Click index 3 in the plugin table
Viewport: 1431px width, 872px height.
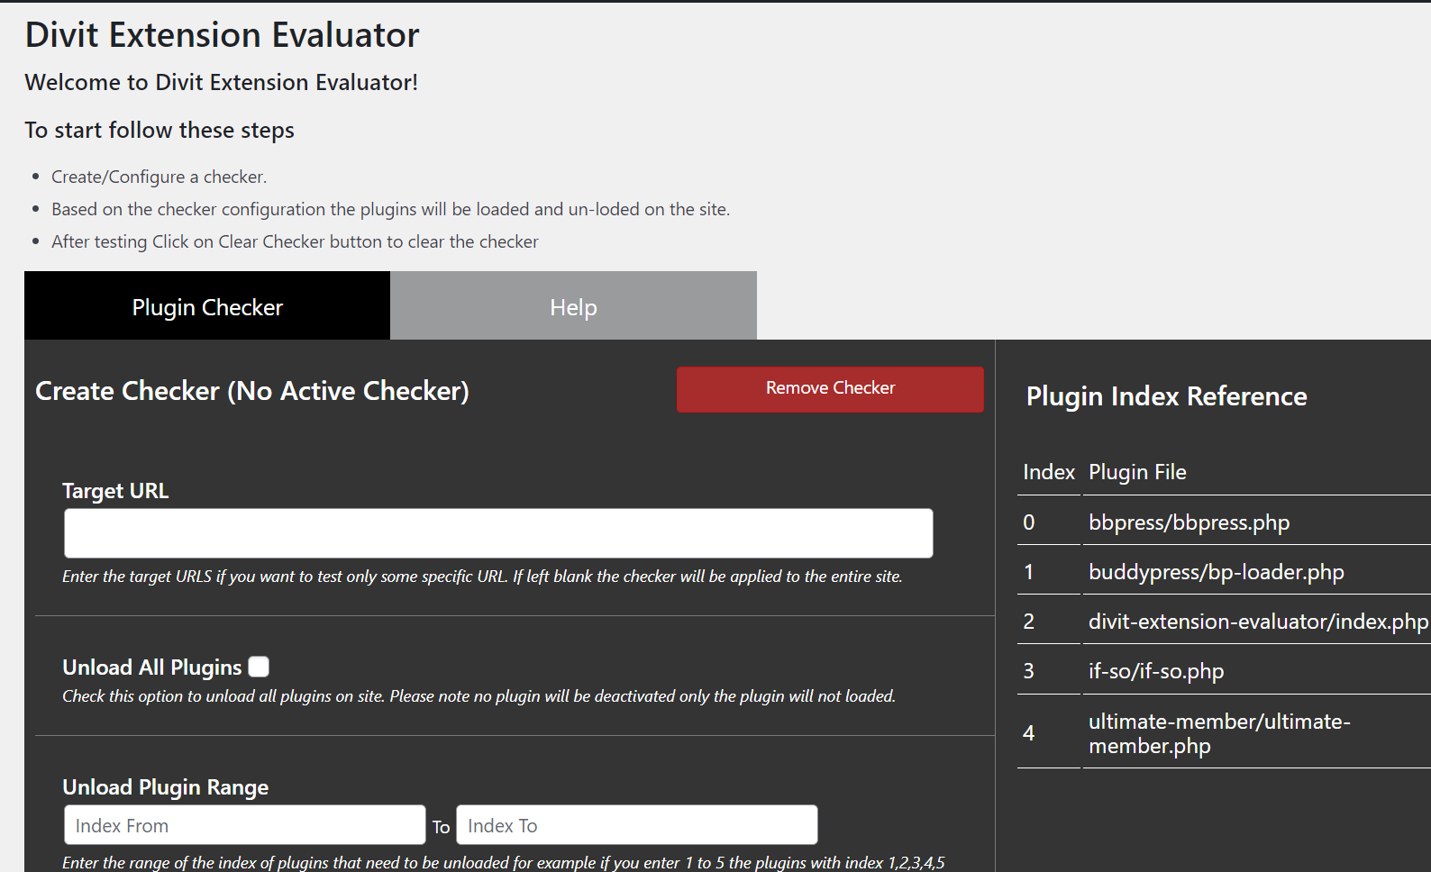tap(1029, 671)
